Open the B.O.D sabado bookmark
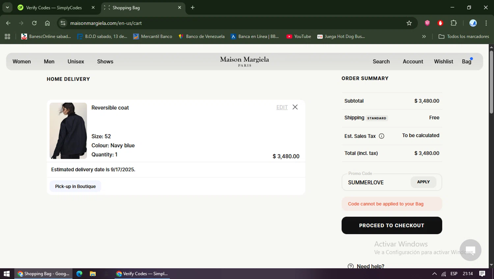 click(x=102, y=37)
